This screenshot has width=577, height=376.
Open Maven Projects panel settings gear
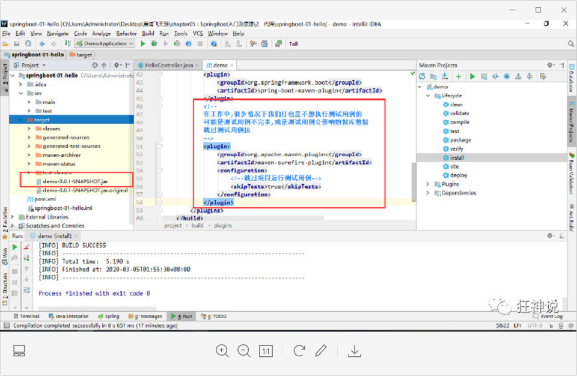(550, 65)
